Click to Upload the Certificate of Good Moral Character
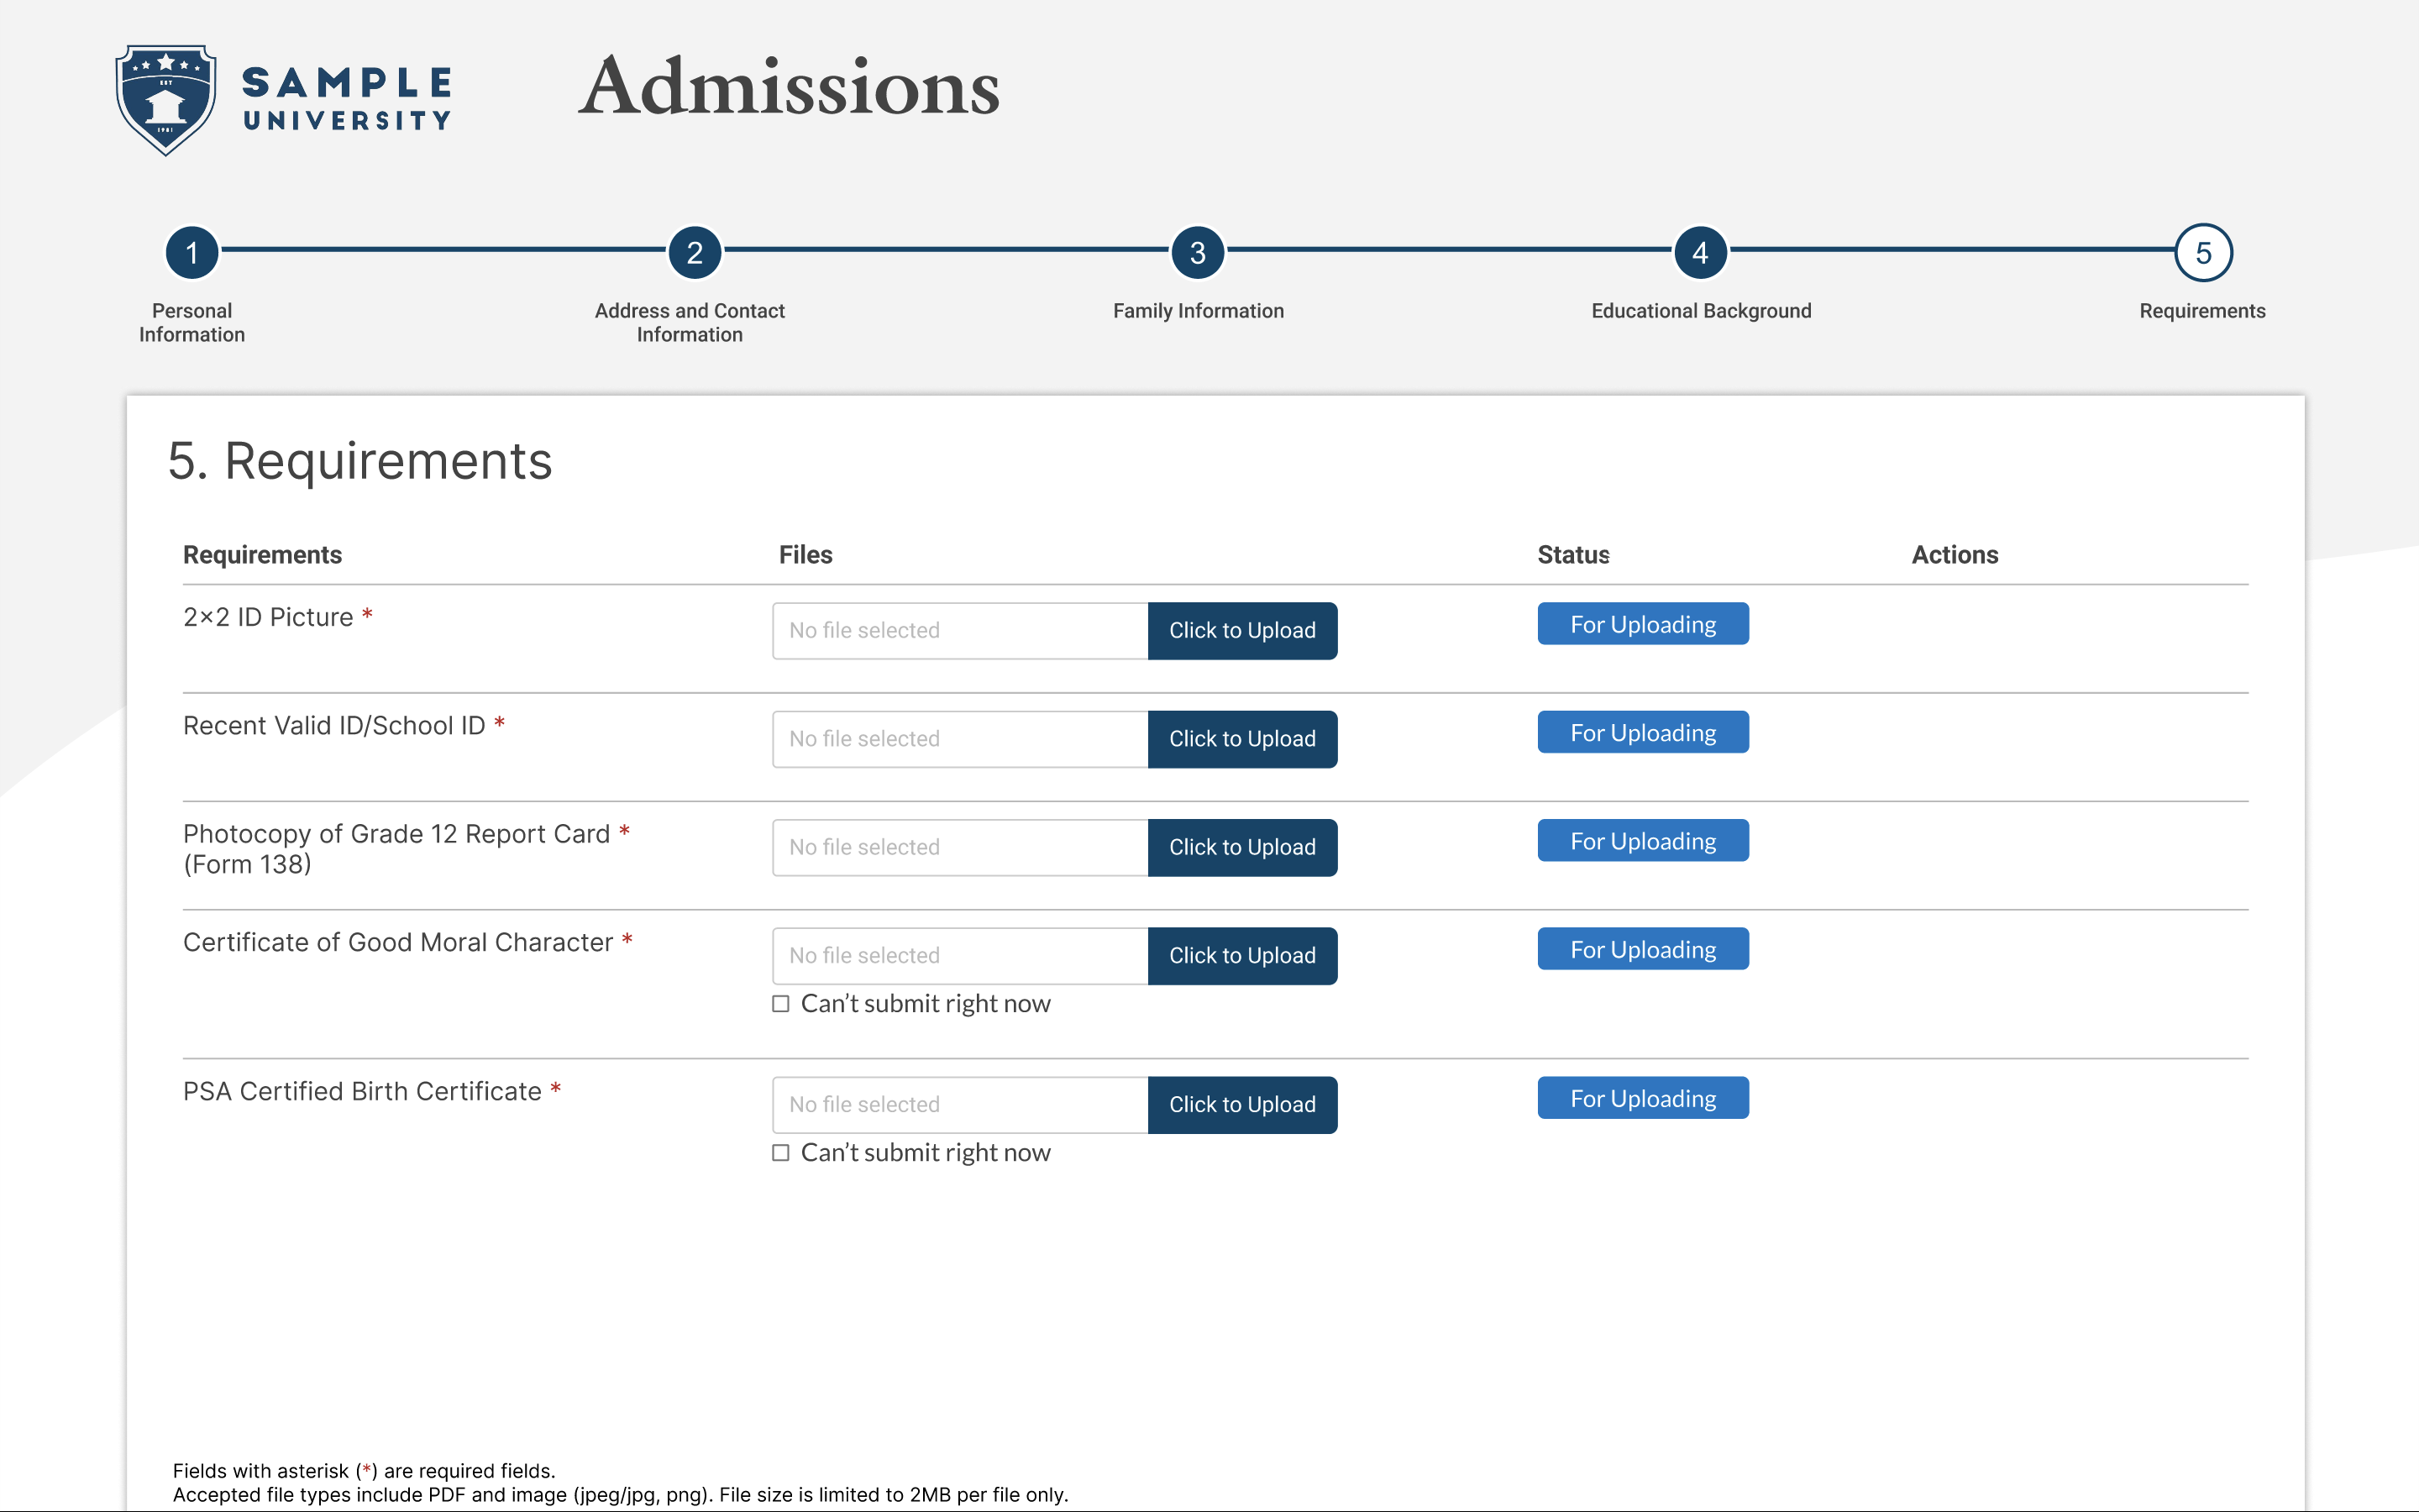2419x1512 pixels. (1241, 955)
